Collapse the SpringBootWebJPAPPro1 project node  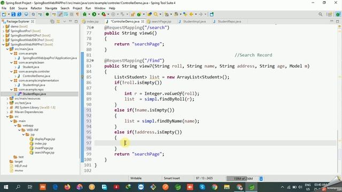pyautogui.click(x=4, y=44)
